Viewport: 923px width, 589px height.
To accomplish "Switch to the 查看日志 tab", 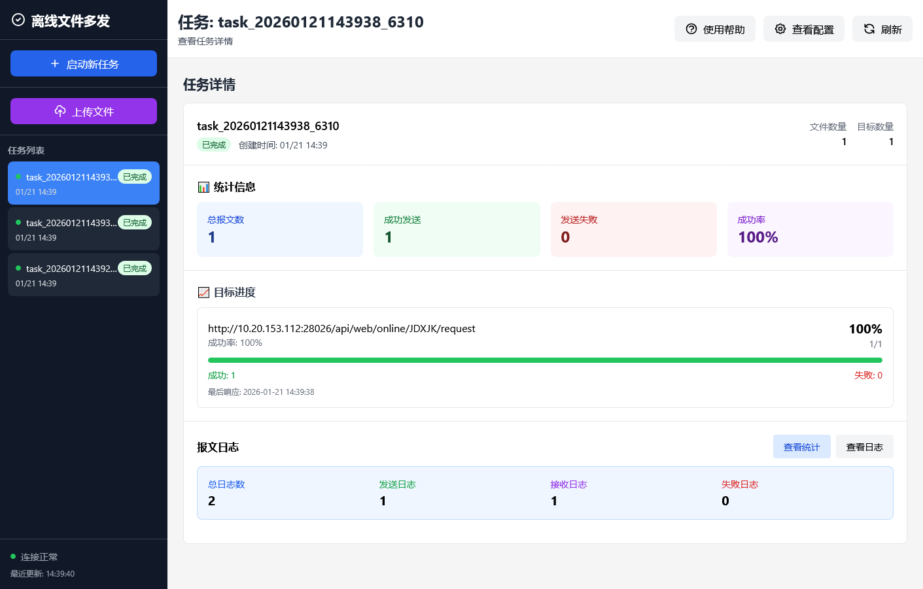I will coord(864,447).
